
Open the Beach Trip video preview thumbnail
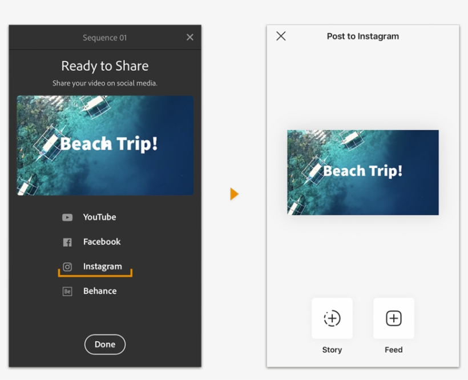coord(105,145)
